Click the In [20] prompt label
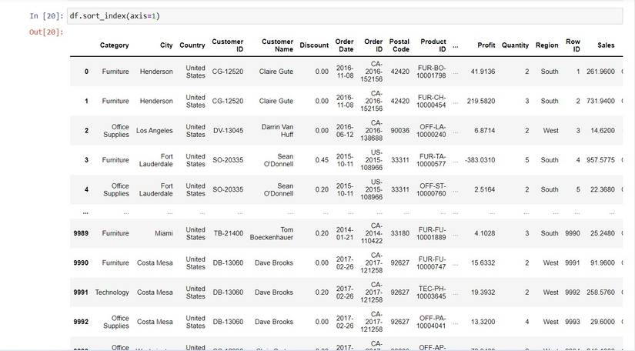635x351 pixels. 46,16
